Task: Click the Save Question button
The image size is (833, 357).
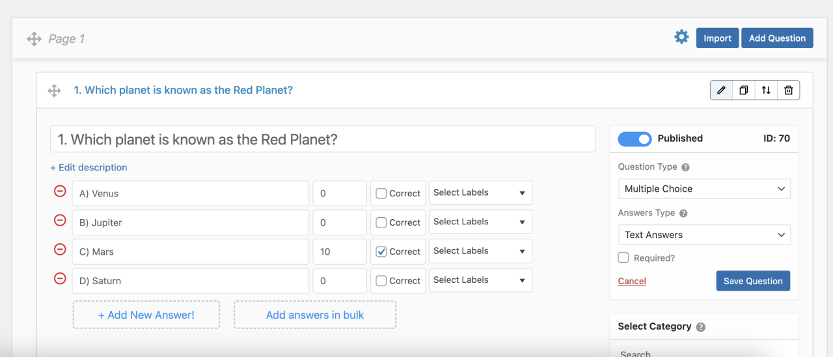Action: pyautogui.click(x=753, y=281)
